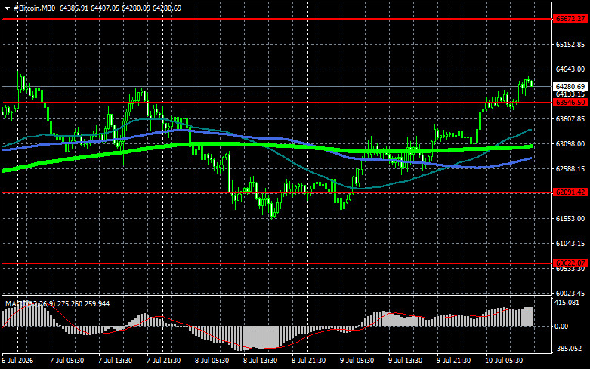
Task: Click the 60023.45 price scale label
Action: 570,293
